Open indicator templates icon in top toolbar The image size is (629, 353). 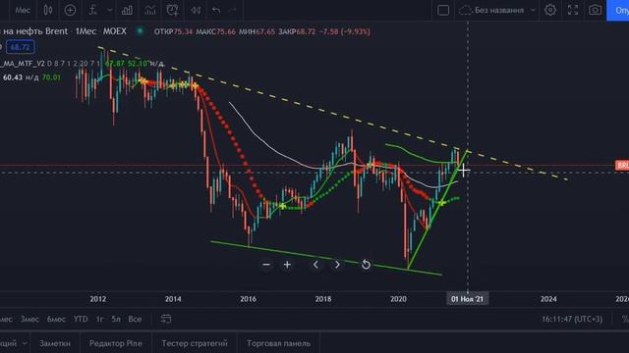pos(150,10)
